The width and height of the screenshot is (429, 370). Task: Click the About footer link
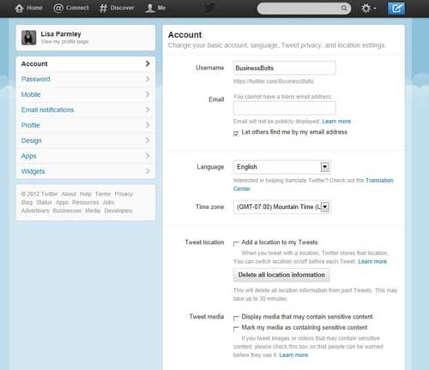pyautogui.click(x=69, y=194)
